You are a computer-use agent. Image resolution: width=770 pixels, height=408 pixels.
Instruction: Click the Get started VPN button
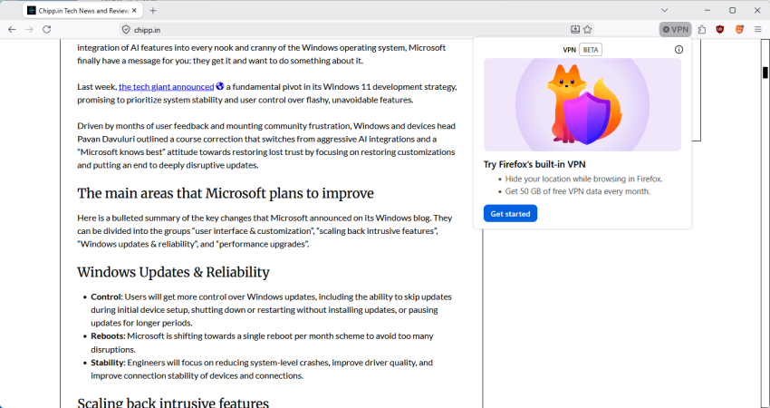510,214
